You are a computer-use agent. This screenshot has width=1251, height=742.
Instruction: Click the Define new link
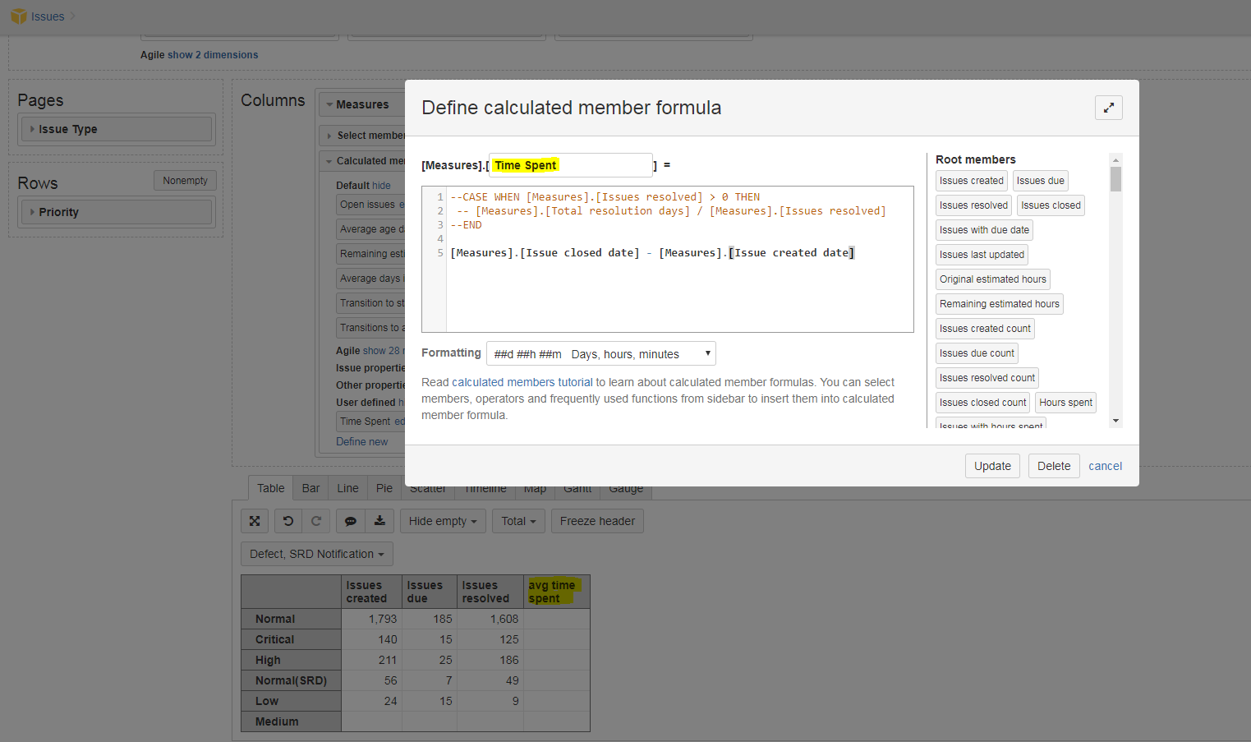pos(361,441)
